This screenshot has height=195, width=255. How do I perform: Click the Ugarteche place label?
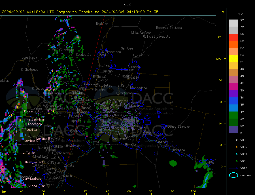pos(76,131)
